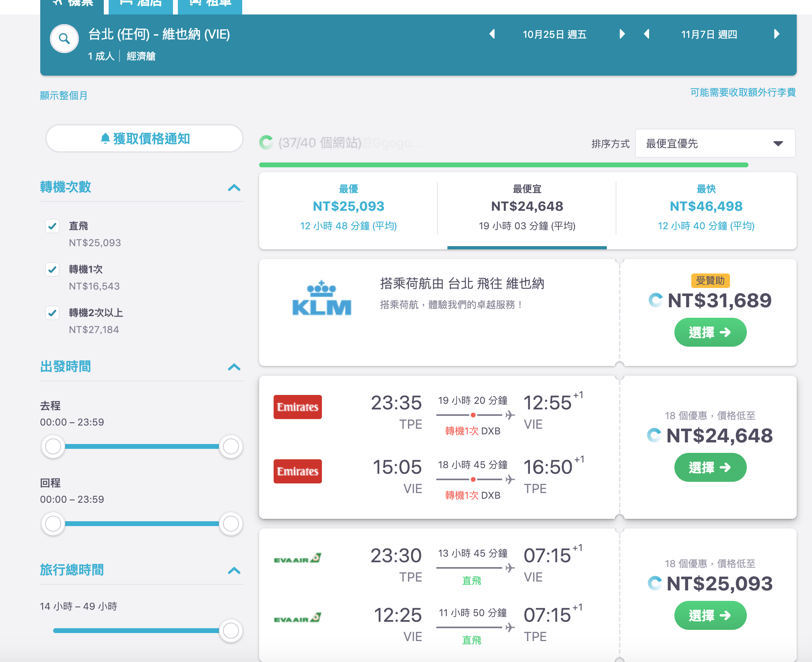The width and height of the screenshot is (812, 662).
Task: Go to previous departure date arrow
Action: pyautogui.click(x=492, y=34)
